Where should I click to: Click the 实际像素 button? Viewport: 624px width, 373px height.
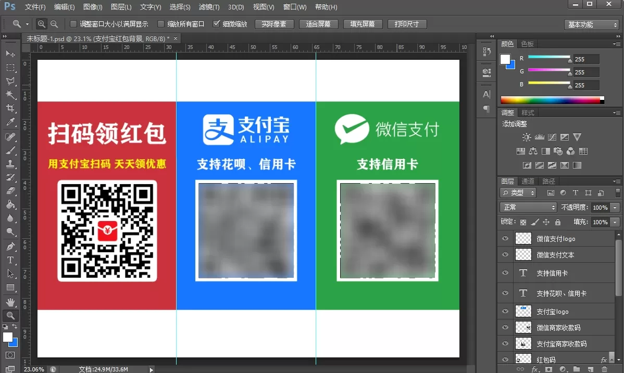point(274,24)
